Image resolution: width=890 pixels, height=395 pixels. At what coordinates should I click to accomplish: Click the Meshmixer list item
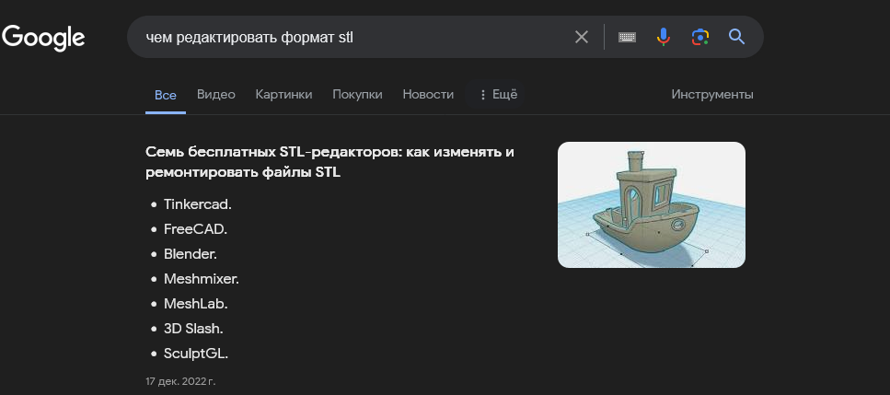(201, 279)
